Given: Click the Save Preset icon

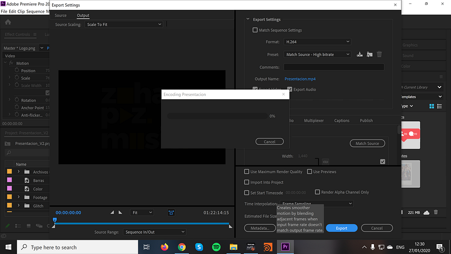Looking at the screenshot, I should [360, 54].
